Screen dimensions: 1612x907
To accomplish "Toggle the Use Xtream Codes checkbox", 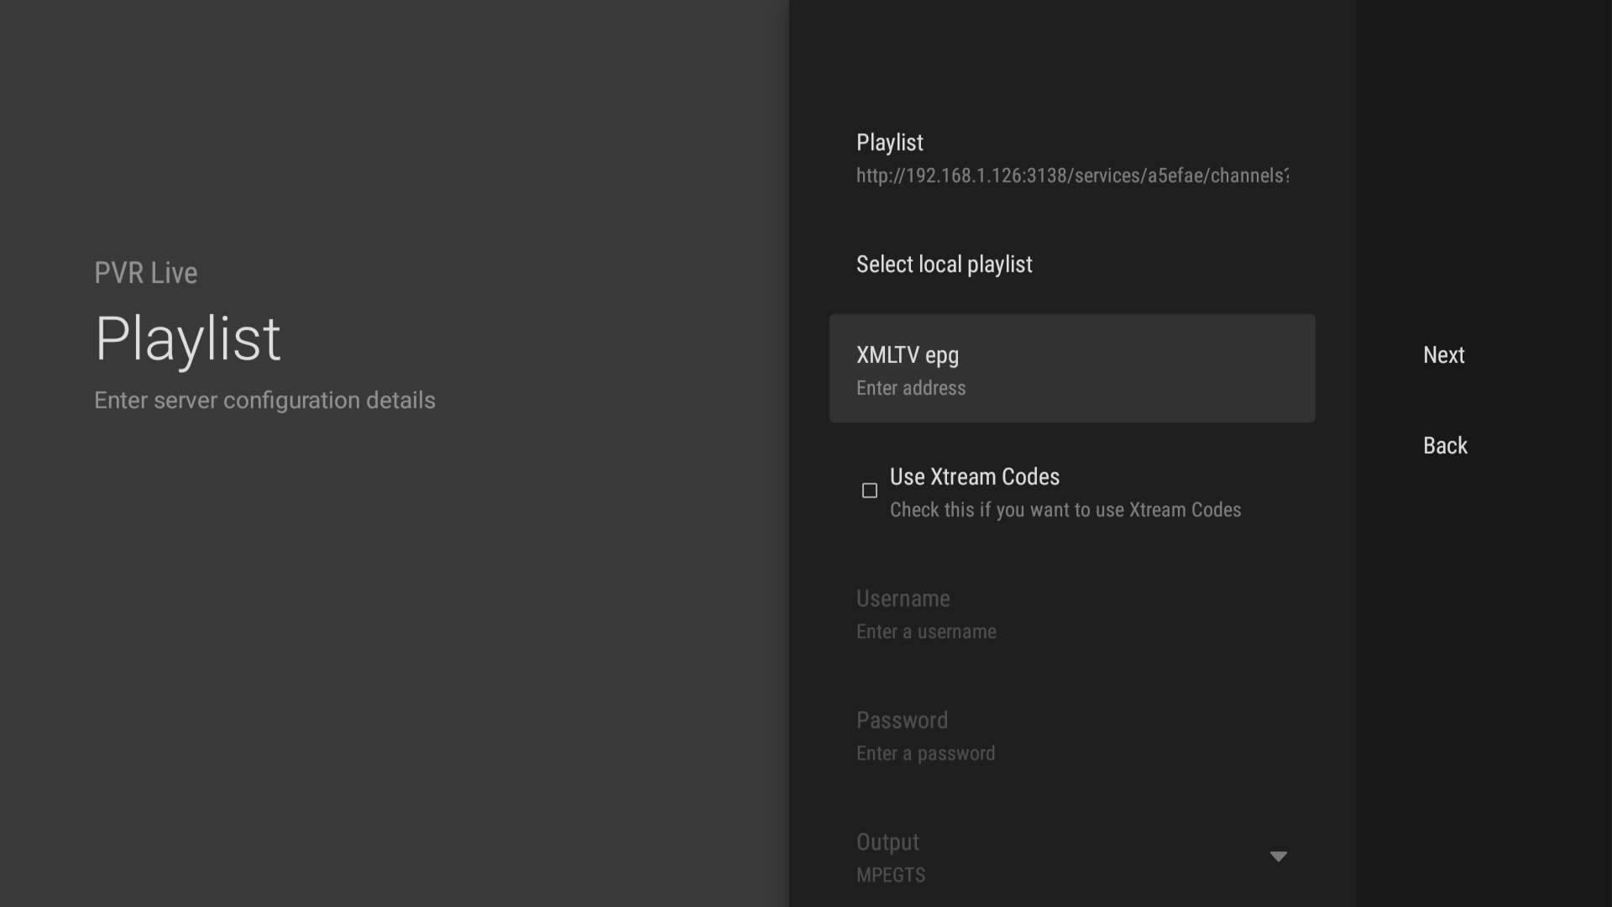I will [870, 490].
